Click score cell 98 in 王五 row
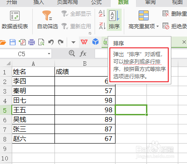This screenshot has height=164, width=187. 85,110
